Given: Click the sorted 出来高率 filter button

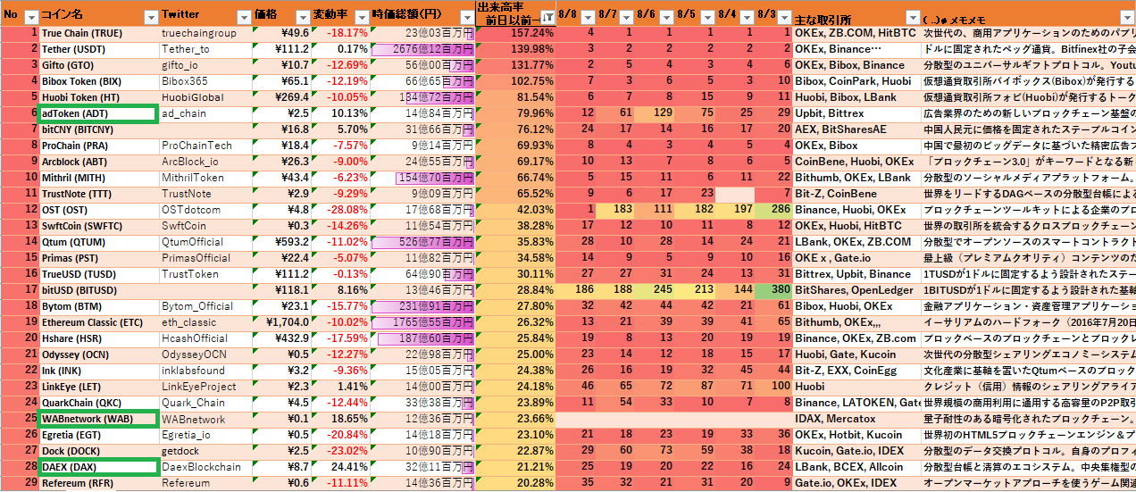Looking at the screenshot, I should (546, 17).
